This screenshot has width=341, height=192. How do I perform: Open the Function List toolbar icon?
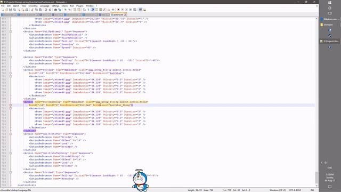(104, 10)
